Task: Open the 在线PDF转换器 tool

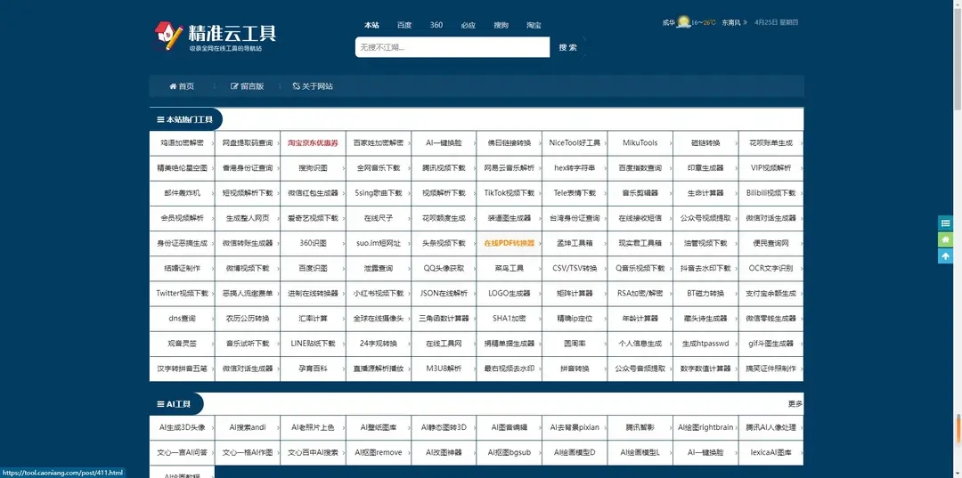Action: point(509,243)
